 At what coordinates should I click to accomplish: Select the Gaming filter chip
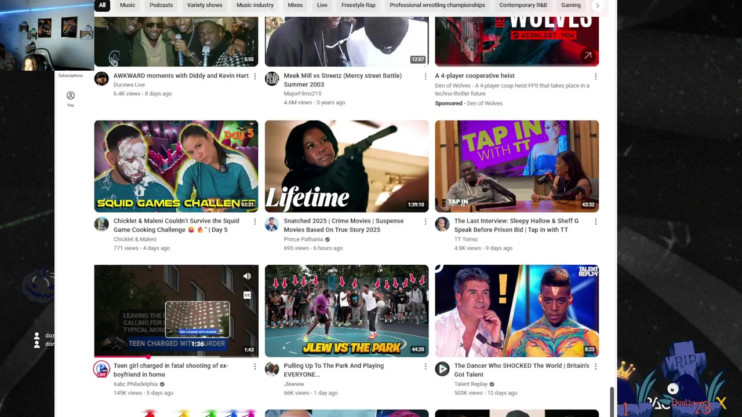(x=571, y=5)
